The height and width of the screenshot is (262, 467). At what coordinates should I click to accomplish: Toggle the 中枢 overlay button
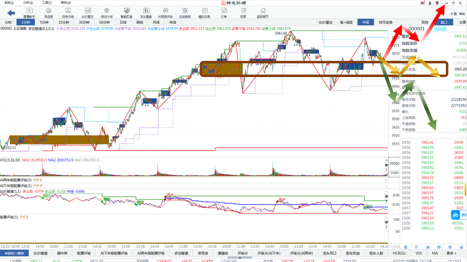click(x=366, y=22)
